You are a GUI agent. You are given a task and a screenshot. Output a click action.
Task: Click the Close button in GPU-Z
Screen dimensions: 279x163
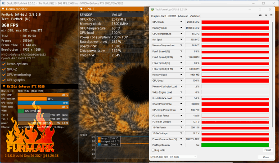[266, 157]
